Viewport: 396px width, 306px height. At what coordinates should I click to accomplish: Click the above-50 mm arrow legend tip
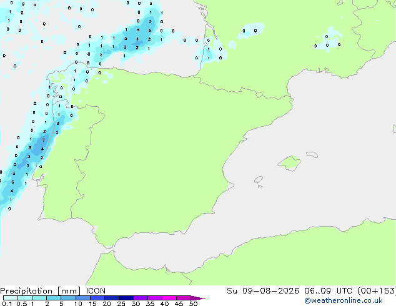[198, 298]
